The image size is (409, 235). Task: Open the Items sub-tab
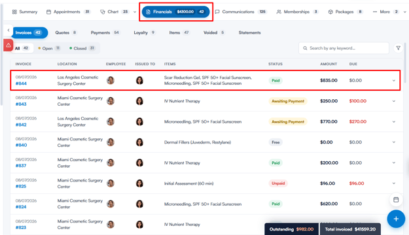179,33
